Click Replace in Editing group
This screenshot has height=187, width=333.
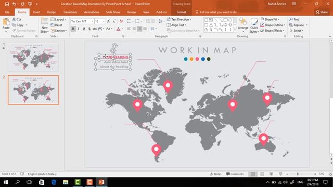pyautogui.click(x=297, y=25)
